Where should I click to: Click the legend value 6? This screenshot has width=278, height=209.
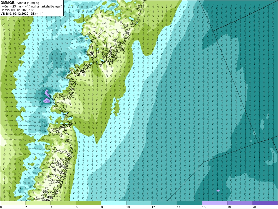[77, 207]
